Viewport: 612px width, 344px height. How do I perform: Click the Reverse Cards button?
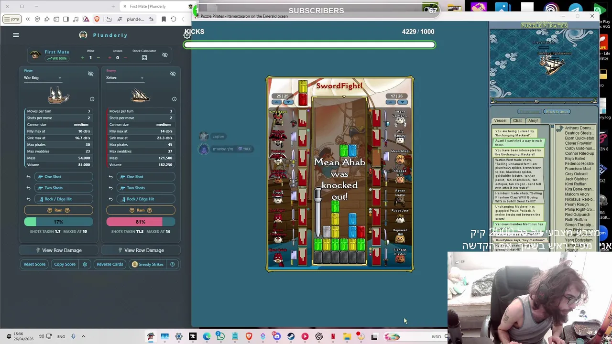point(110,264)
